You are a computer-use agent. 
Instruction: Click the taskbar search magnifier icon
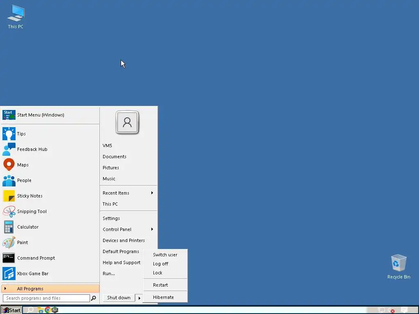pyautogui.click(x=30, y=310)
